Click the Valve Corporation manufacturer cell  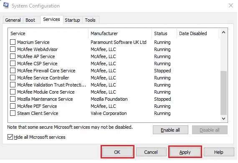point(109,113)
